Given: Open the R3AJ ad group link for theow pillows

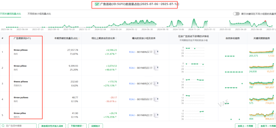Looking at the screenshot, I should click(132, 84).
